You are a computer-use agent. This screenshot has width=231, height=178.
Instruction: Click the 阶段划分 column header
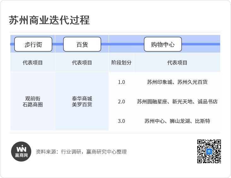tap(121, 62)
